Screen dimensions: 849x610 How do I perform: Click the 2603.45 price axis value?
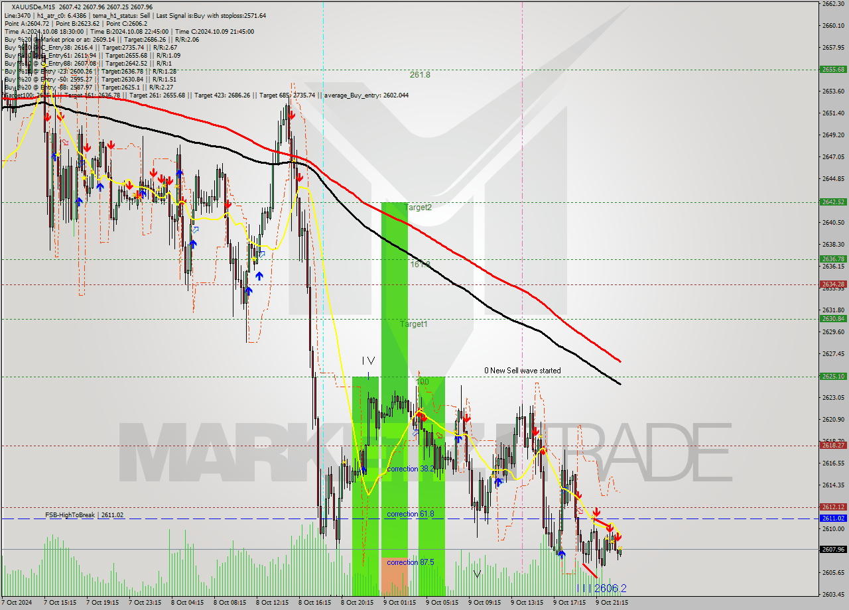[x=833, y=594]
